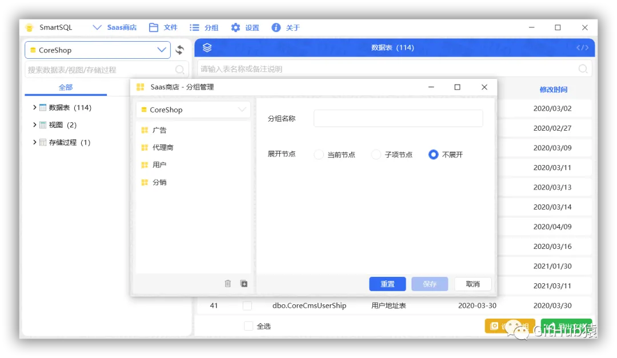Open the 关于 menu

point(286,27)
